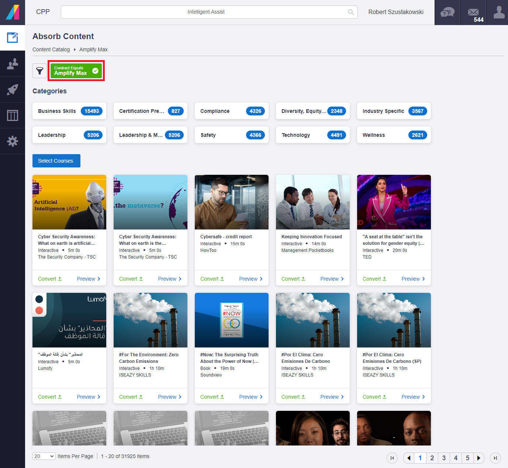Viewport: 508px width, 468px height.
Task: Go to page 3
Action: pos(444,458)
